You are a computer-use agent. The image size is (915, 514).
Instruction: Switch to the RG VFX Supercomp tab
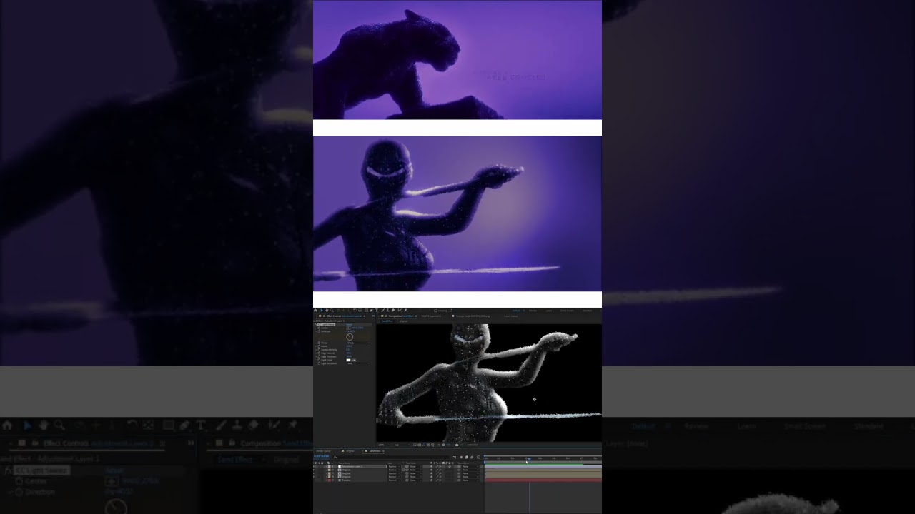431,316
